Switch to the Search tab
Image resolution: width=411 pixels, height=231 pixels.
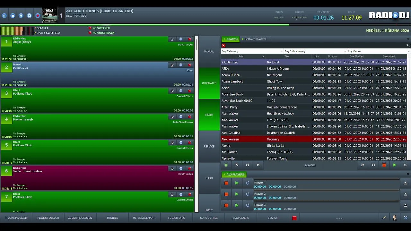pyautogui.click(x=231, y=39)
